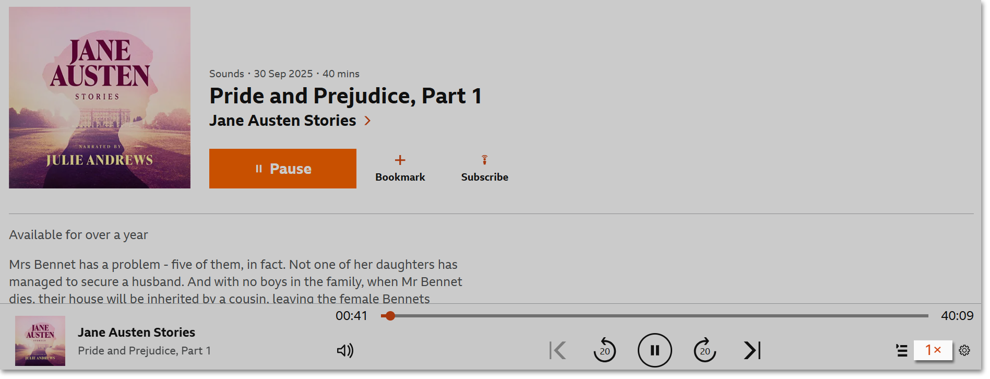Click the previous episode icon

(x=557, y=350)
